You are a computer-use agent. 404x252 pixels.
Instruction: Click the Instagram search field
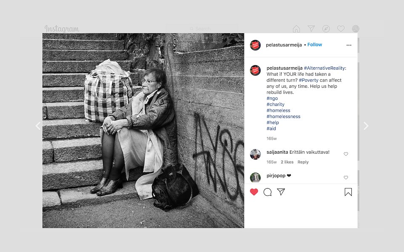(x=202, y=29)
